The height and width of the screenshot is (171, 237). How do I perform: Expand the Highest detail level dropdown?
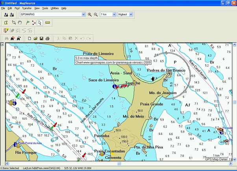131,15
